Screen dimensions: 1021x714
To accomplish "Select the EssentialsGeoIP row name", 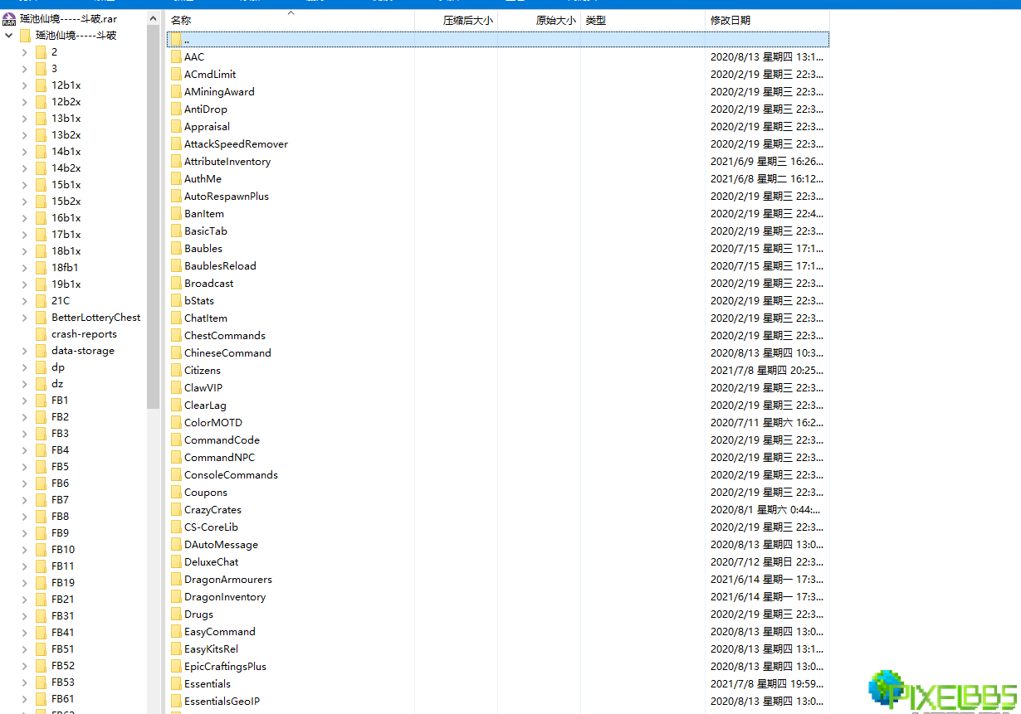I will coord(222,701).
